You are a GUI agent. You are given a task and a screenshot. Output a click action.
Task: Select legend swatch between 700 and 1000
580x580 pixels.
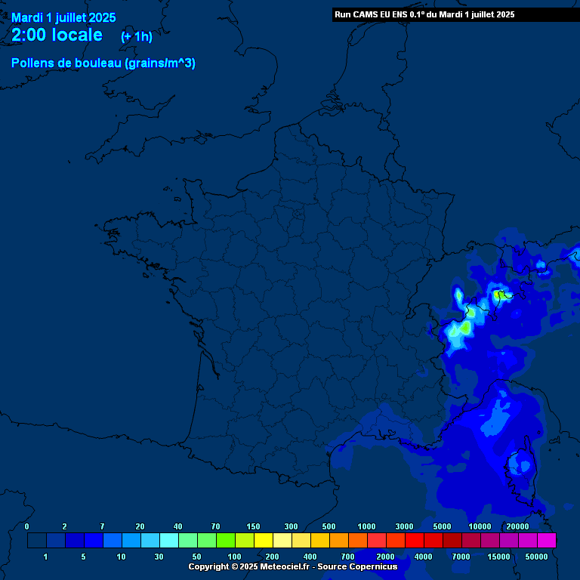point(358,540)
